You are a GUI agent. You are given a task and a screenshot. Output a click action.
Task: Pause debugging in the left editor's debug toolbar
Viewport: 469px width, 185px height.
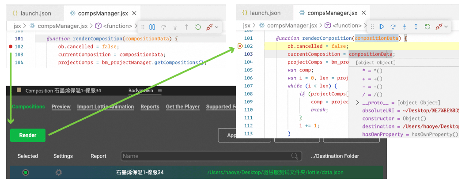pos(152,27)
